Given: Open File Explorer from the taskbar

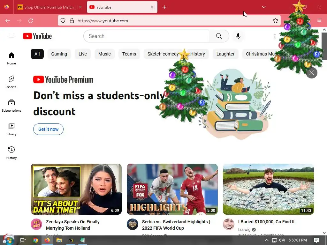Looking at the screenshot, I should [59, 240].
